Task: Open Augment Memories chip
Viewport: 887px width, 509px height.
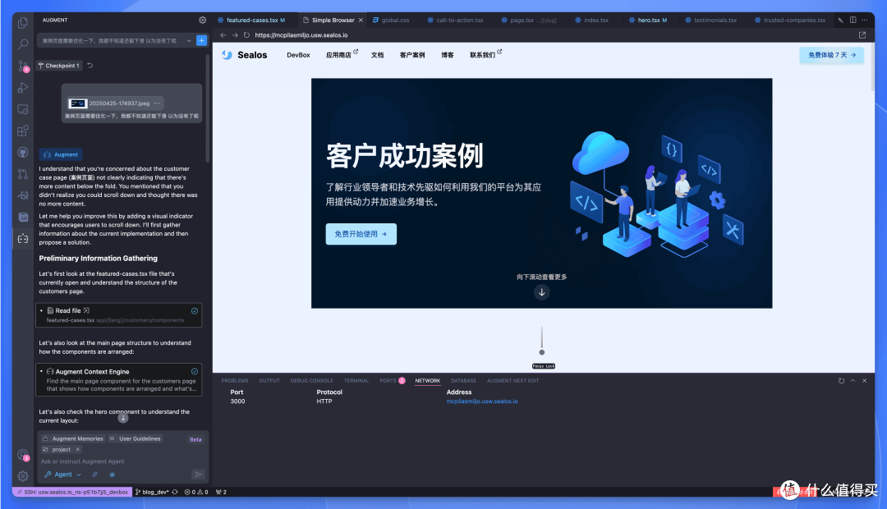Action: point(73,439)
